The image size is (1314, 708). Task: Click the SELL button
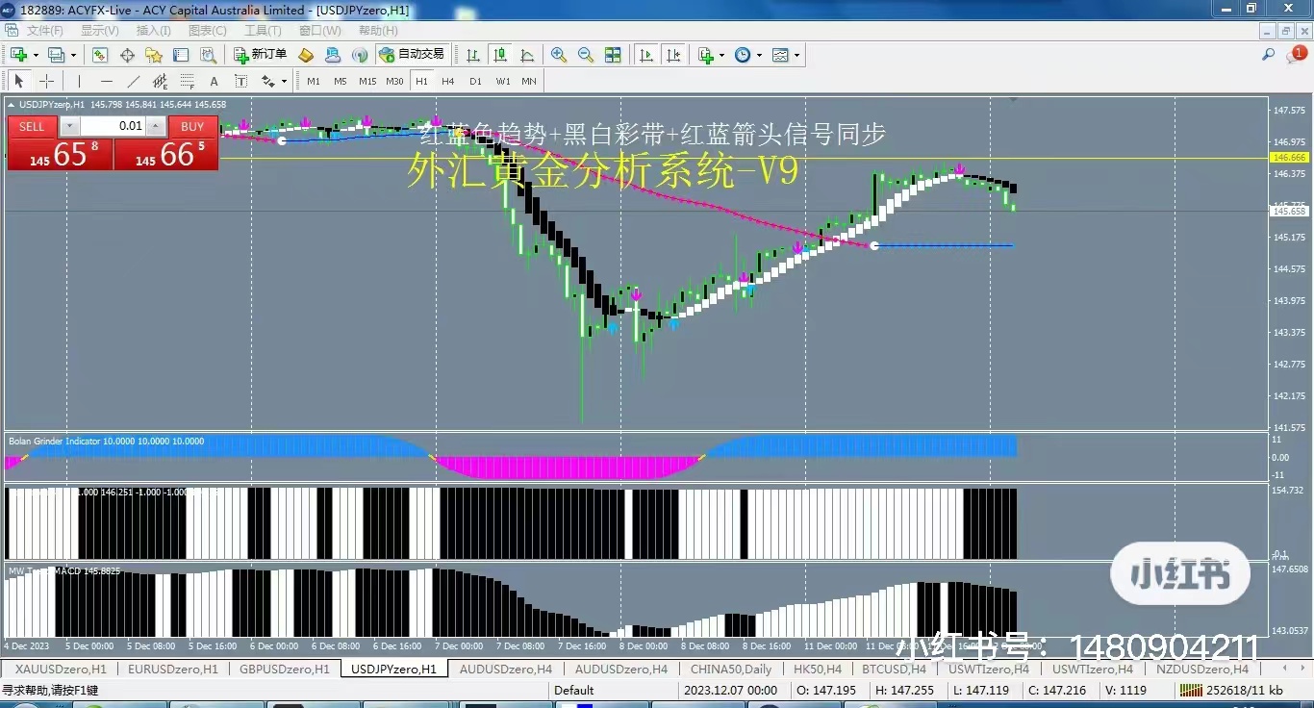pyautogui.click(x=32, y=126)
